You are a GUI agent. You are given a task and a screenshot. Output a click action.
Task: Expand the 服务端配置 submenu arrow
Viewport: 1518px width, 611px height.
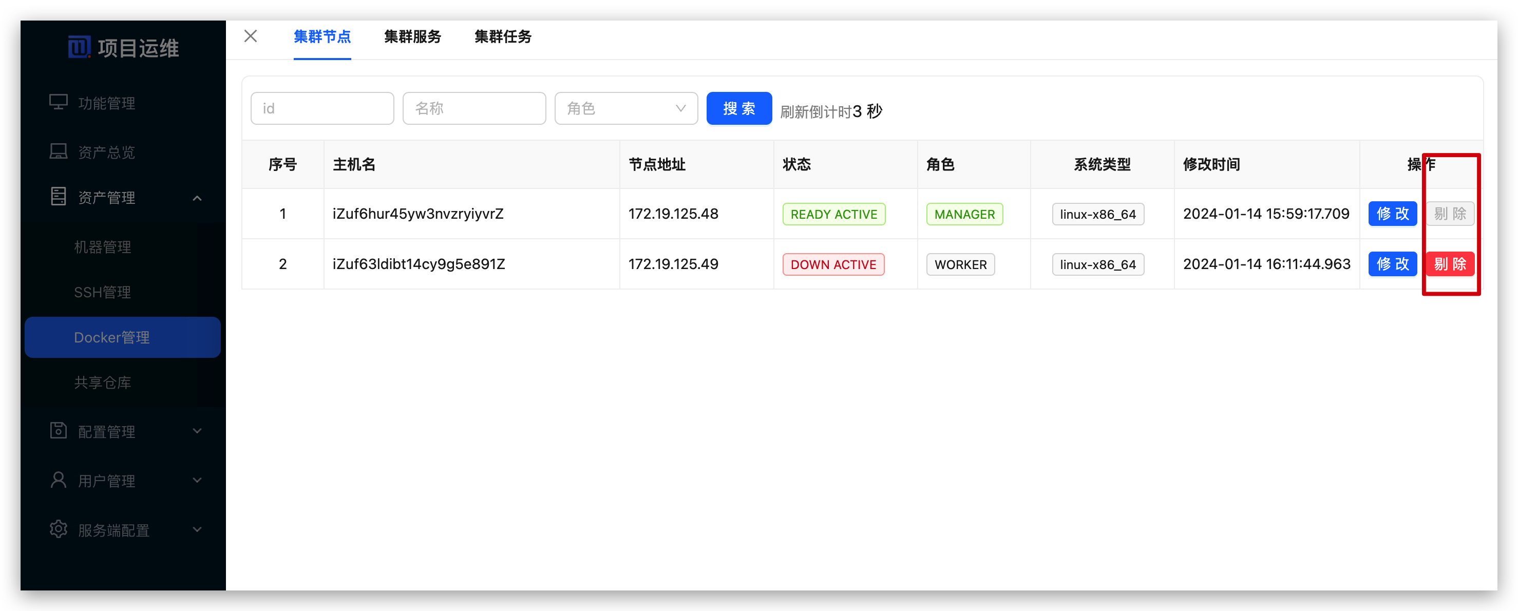click(197, 530)
